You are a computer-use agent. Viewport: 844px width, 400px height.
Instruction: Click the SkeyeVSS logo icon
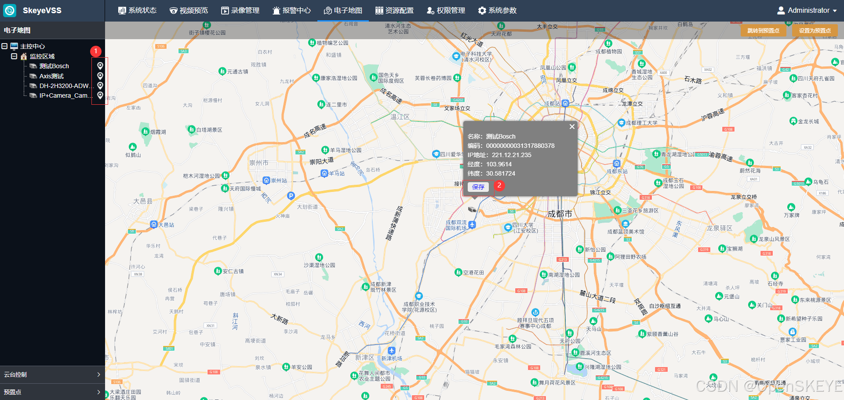(x=10, y=10)
